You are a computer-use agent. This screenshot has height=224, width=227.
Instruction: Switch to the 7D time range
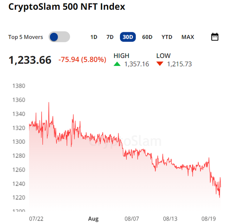tap(110, 37)
